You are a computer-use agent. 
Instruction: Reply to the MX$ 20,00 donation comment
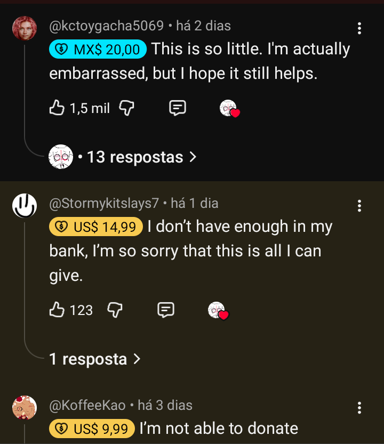pos(178,108)
